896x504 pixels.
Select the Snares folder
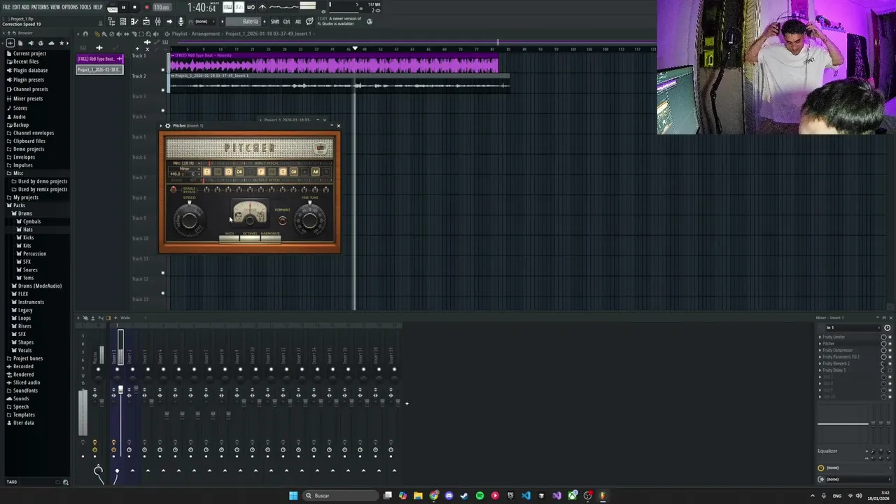[30, 269]
